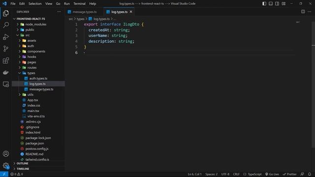Image resolution: width=315 pixels, height=177 pixels.
Task: Start Go Live server from status bar
Action: pyautogui.click(x=272, y=174)
